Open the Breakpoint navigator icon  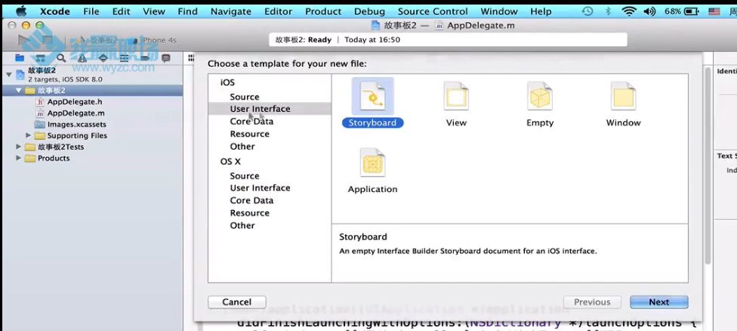(x=145, y=58)
